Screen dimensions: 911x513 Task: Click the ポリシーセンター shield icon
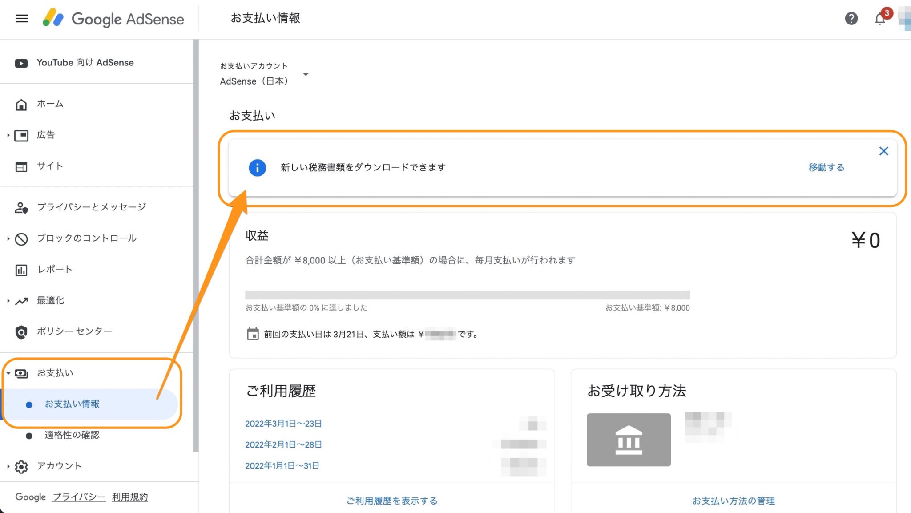[21, 331]
